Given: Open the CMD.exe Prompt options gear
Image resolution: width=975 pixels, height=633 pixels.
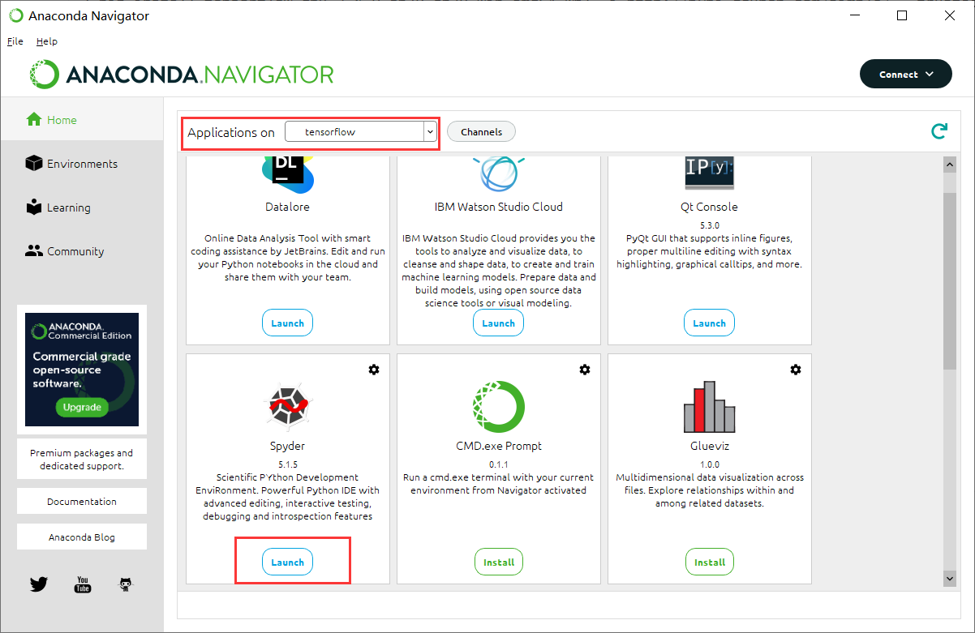Looking at the screenshot, I should 584,370.
